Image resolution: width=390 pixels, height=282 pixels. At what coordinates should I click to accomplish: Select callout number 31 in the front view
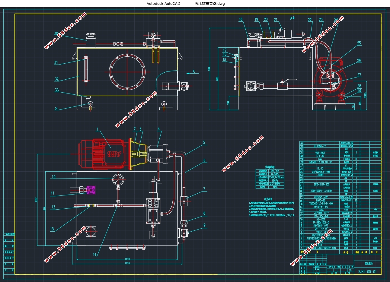[x=56, y=63]
